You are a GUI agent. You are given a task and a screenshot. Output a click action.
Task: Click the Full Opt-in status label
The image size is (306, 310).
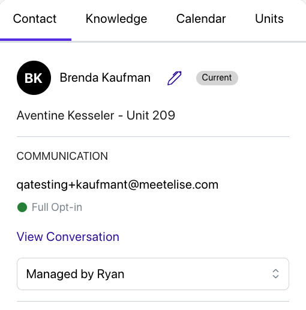[x=57, y=207]
